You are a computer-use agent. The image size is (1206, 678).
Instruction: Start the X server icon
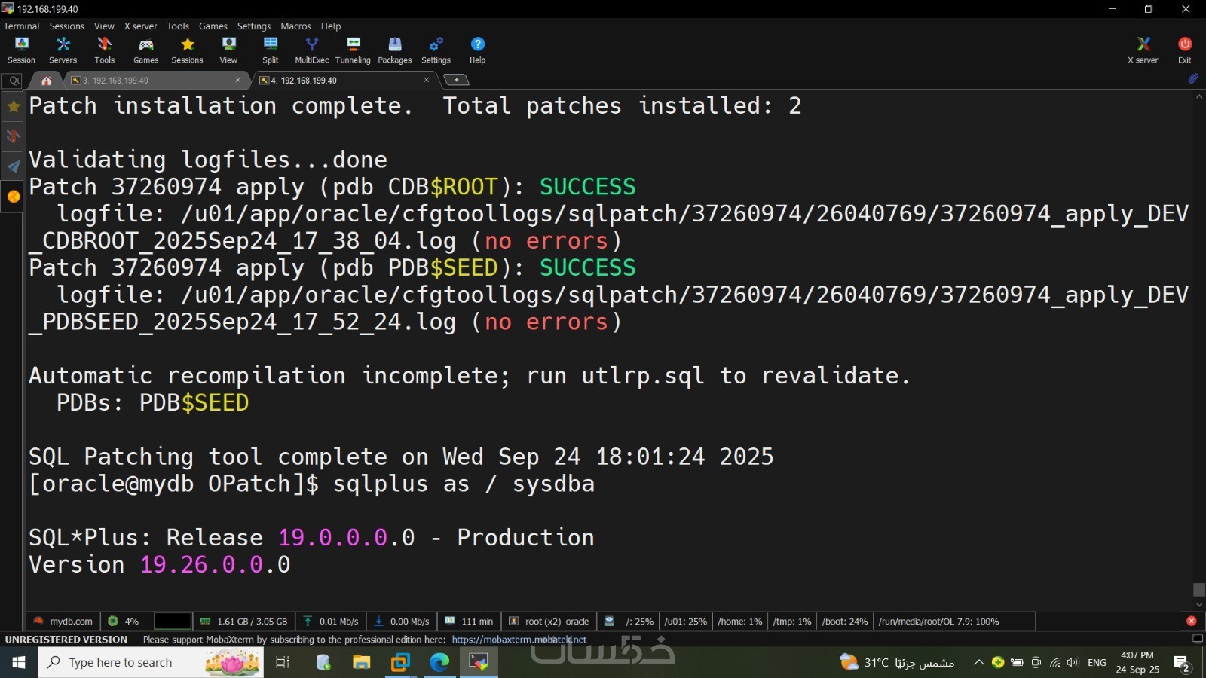[x=1143, y=50]
